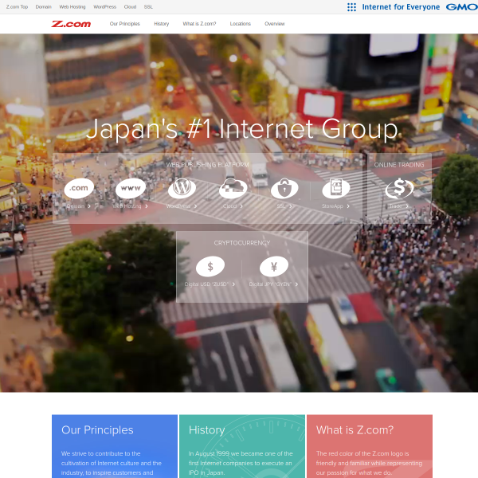Image resolution: width=478 pixels, height=478 pixels.
Task: Click the .com Domain oval icon
Action: (79, 188)
